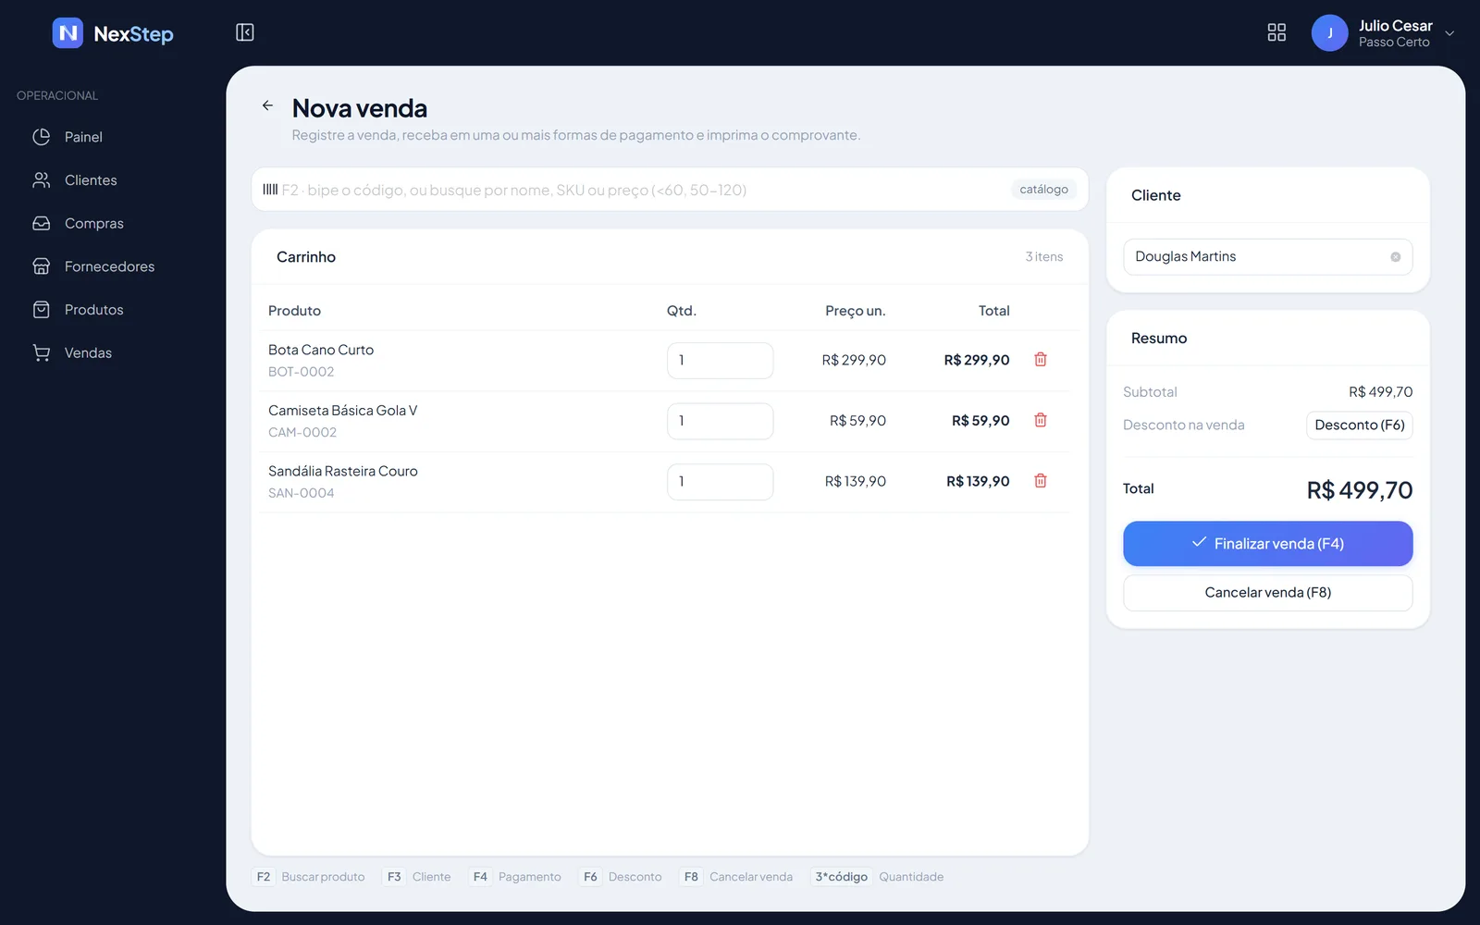This screenshot has height=925, width=1480.
Task: Click the F3 Cliente shortcut hint
Action: point(417,877)
